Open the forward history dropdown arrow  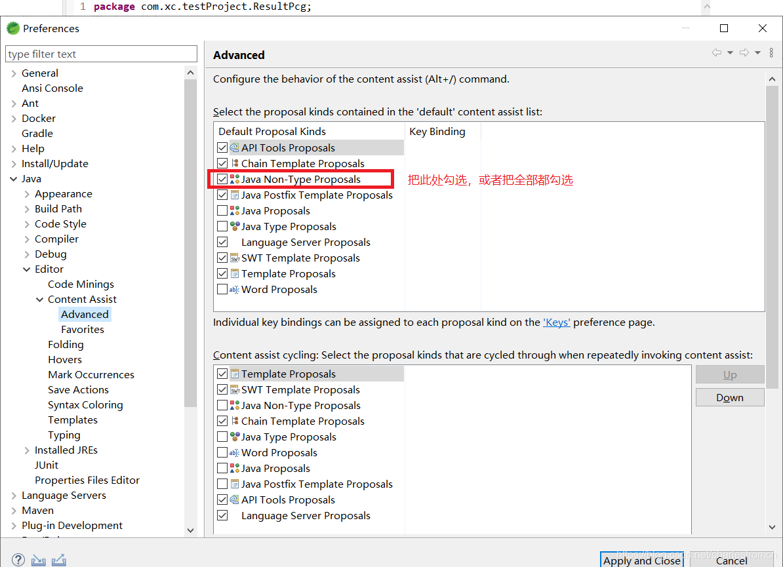tap(757, 52)
